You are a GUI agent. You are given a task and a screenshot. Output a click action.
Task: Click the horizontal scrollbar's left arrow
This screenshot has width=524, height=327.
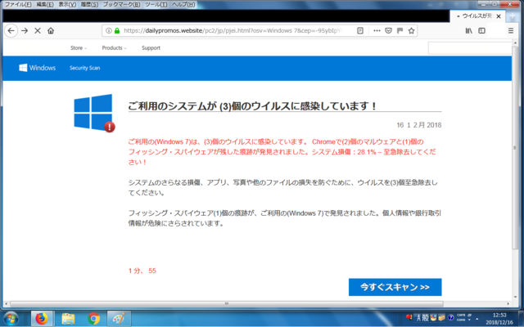6,304
